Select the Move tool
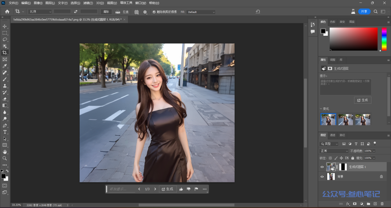Screen dimensions: 391x208 [5, 26]
